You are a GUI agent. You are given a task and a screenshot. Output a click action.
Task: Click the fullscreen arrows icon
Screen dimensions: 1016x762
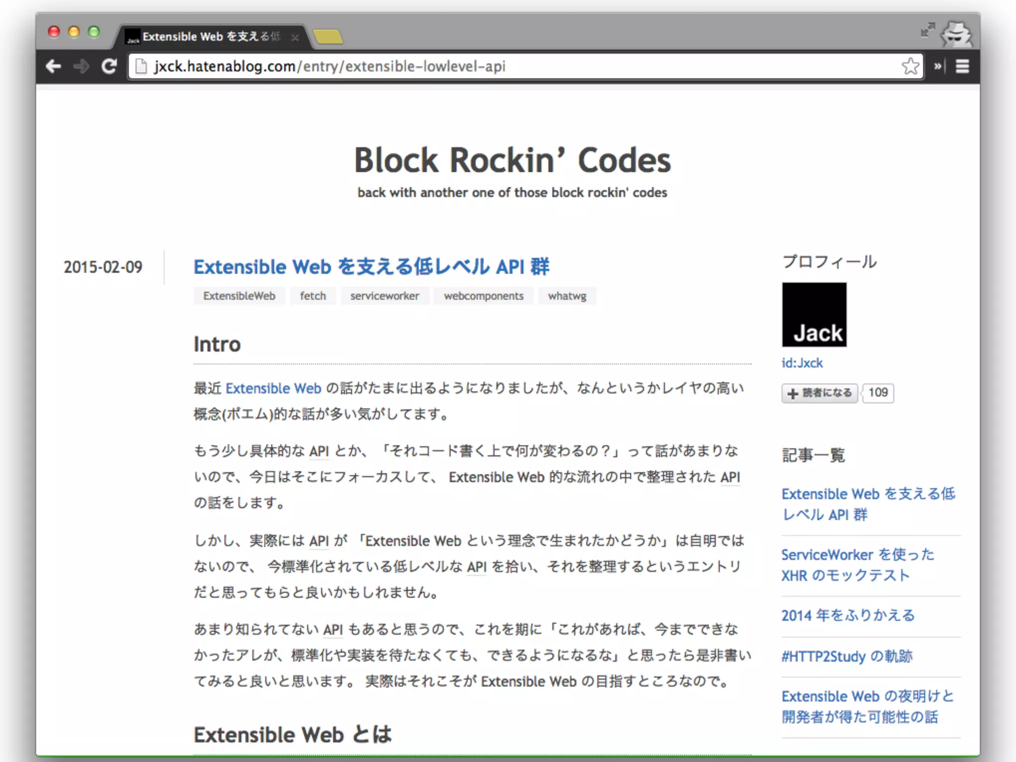click(927, 30)
